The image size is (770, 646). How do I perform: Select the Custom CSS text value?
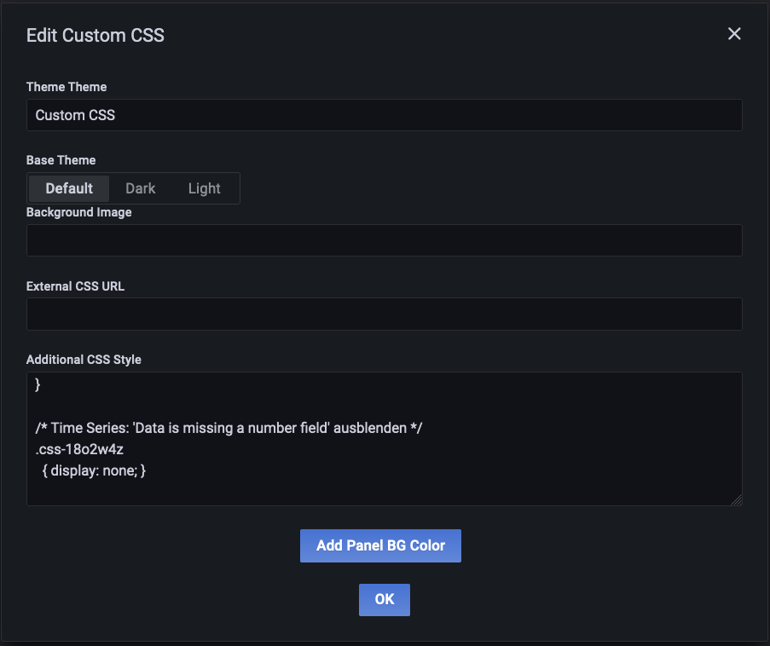click(x=72, y=115)
